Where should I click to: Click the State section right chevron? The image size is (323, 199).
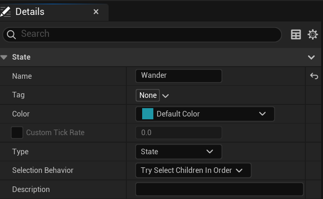pos(312,57)
